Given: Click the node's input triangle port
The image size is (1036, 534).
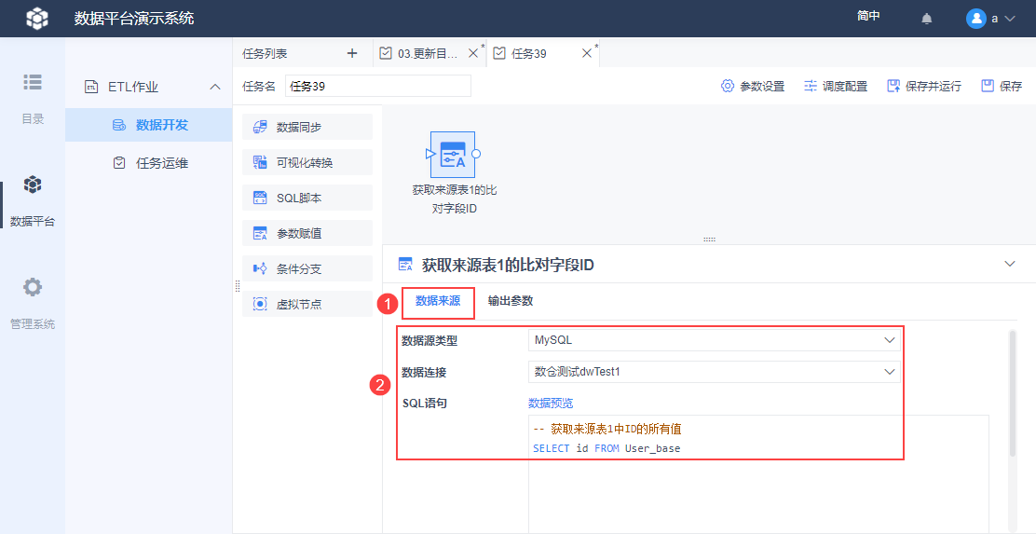Looking at the screenshot, I should tap(429, 154).
